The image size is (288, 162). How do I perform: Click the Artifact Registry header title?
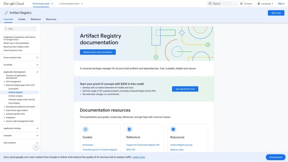pos(21,13)
